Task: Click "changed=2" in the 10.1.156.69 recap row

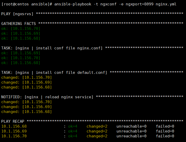Action: pos(97,131)
